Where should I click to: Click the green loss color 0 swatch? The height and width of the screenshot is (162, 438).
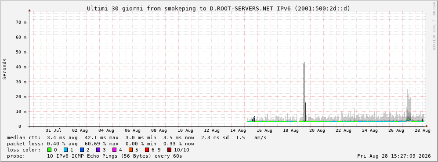(50, 150)
